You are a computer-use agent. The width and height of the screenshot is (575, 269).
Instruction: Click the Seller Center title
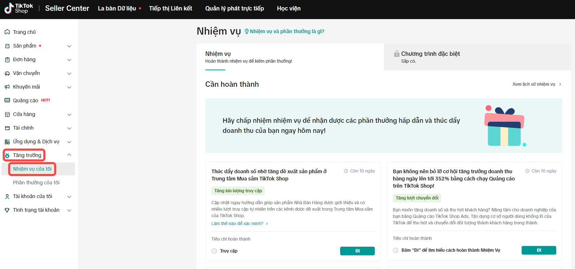point(67,8)
